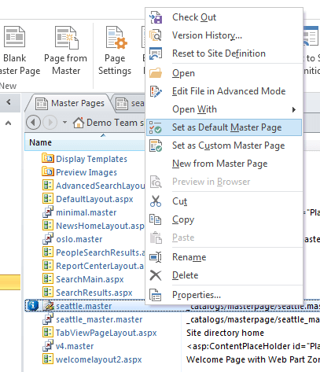Select the SearchMain.aspx file name
320x372 pixels.
90,279
